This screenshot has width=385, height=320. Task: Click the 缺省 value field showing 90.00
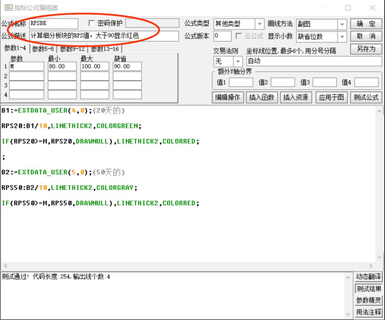[x=127, y=66]
